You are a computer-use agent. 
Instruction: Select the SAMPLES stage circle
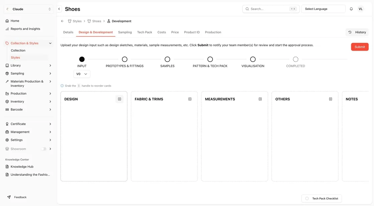(167, 59)
